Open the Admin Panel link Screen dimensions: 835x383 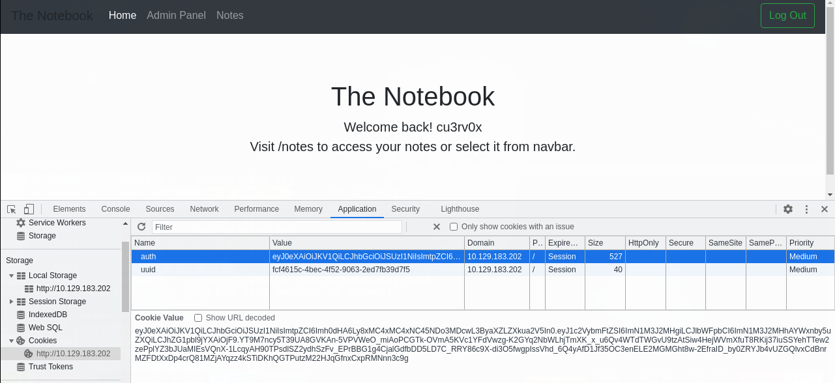coord(176,15)
